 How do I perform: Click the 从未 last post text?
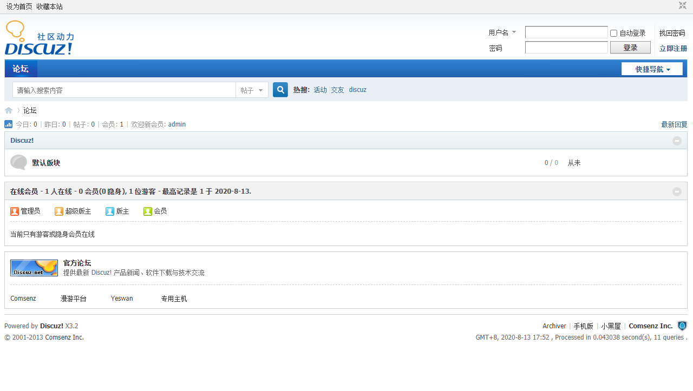point(574,163)
